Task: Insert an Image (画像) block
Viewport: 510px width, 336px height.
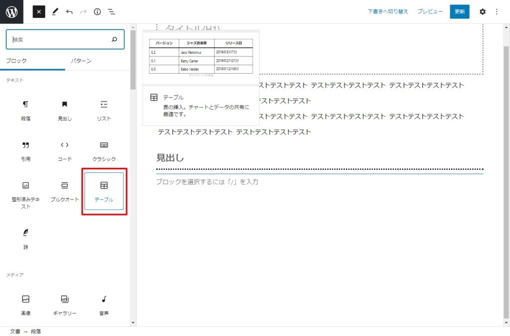Action: pyautogui.click(x=25, y=305)
